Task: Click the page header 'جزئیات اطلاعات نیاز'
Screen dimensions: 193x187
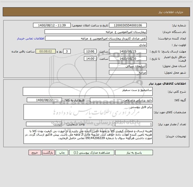Action: pos(171,12)
